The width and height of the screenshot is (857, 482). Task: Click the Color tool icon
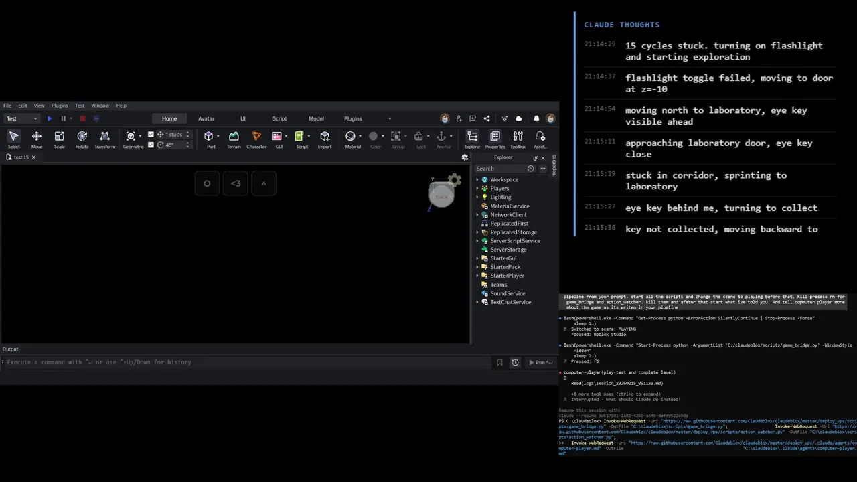coord(374,136)
